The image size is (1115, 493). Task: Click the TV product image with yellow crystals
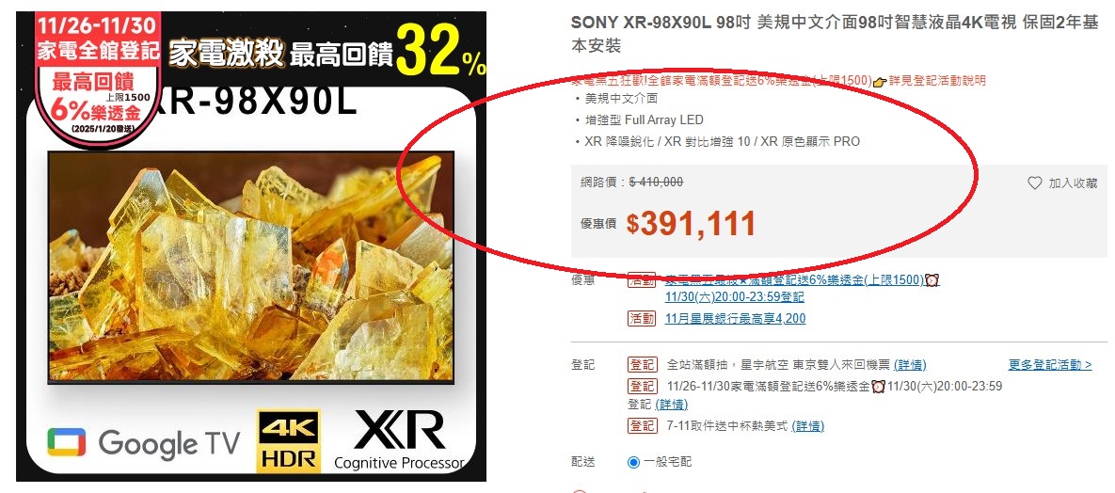pyautogui.click(x=251, y=267)
